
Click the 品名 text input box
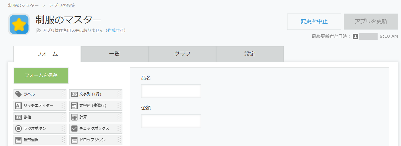(171, 91)
